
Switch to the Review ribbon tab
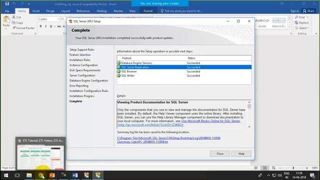pyautogui.click(x=118, y=11)
